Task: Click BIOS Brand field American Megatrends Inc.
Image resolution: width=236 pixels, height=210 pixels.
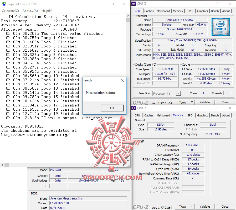Action: pos(88,198)
